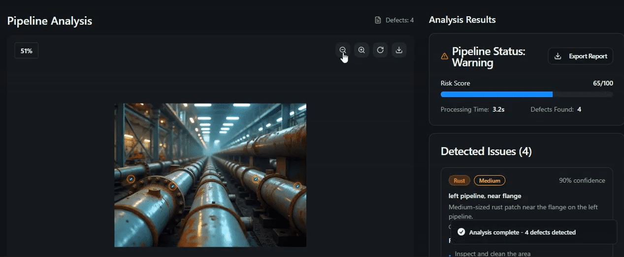The image size is (624, 257).
Task: Click the Export Report button
Action: [580, 56]
